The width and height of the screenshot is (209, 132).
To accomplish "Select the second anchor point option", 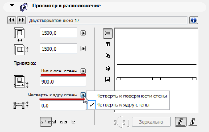I will point(54,122).
